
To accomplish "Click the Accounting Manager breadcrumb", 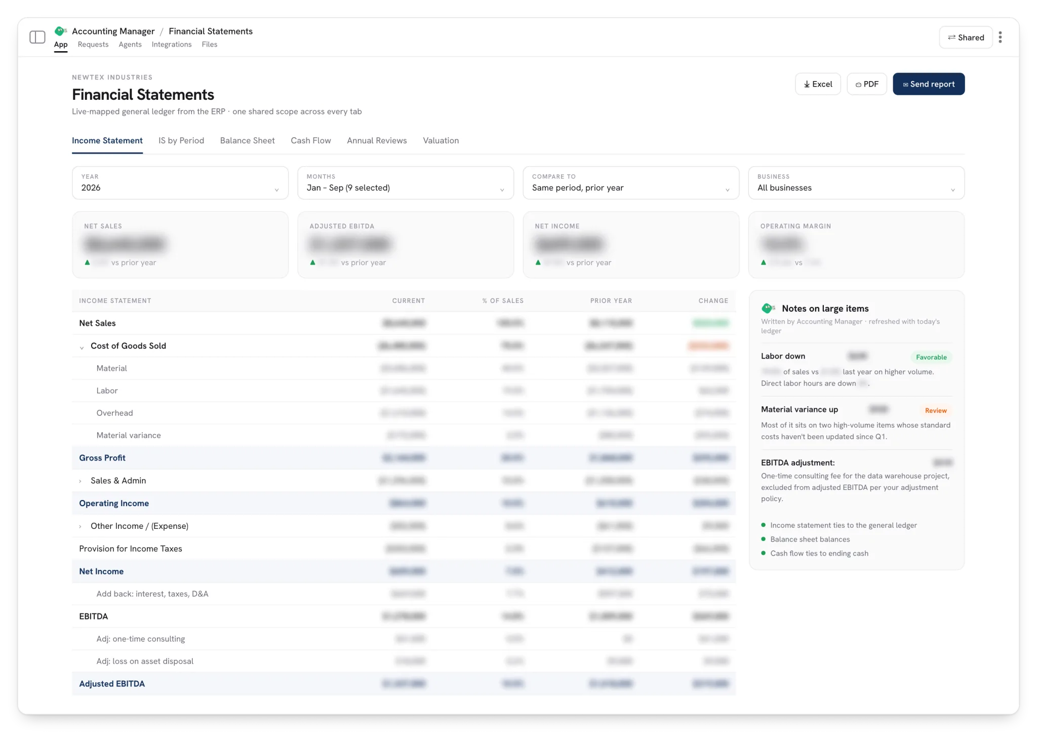I will tap(113, 31).
